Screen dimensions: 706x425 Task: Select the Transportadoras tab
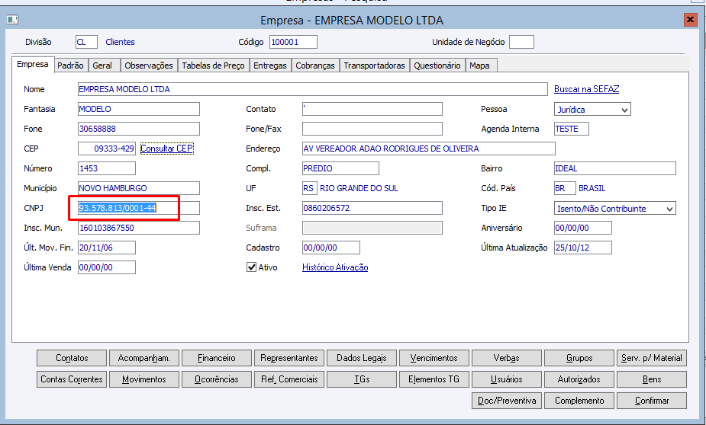pyautogui.click(x=374, y=66)
